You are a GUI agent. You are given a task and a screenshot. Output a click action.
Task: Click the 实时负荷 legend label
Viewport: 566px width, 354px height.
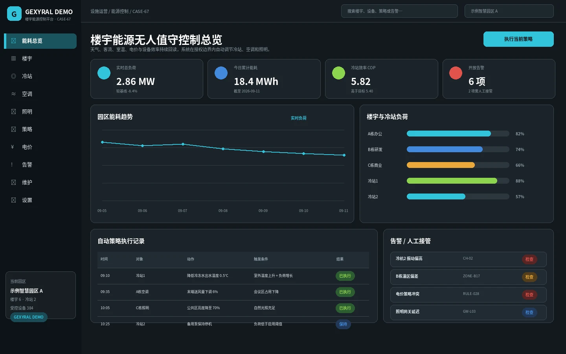[x=299, y=118]
